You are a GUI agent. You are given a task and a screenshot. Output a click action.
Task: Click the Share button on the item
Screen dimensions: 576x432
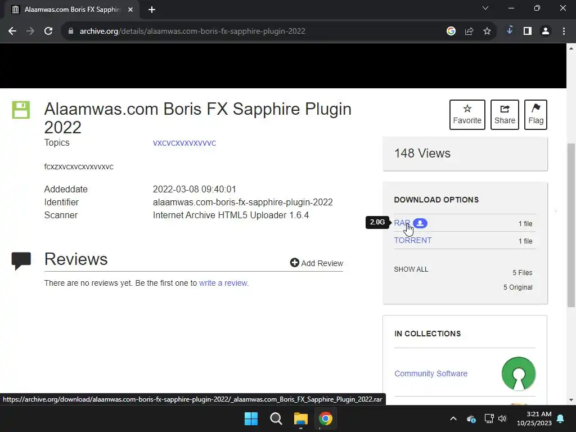[x=505, y=115]
